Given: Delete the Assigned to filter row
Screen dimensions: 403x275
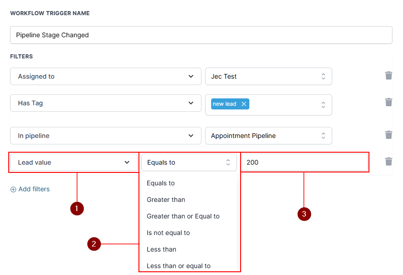Looking at the screenshot, I should (x=389, y=75).
